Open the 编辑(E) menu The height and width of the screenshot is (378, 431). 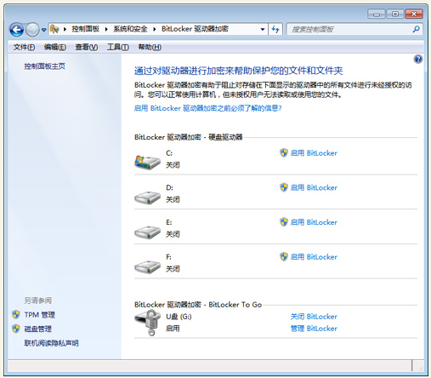click(x=55, y=47)
